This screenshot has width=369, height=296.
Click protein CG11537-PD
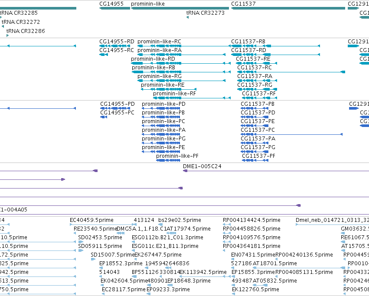(x=258, y=113)
